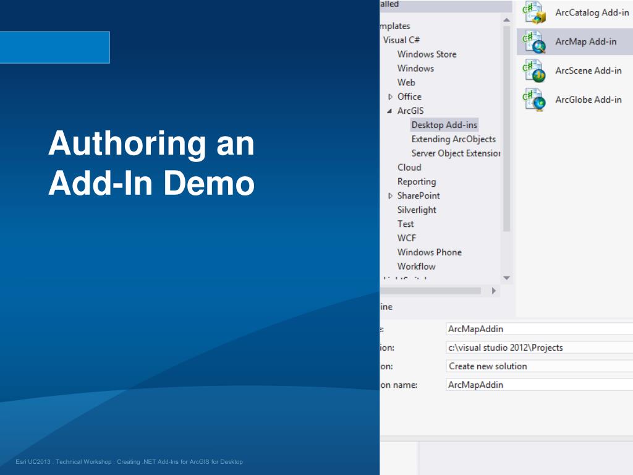Select the Silverlight category
633x475 pixels.
click(417, 210)
